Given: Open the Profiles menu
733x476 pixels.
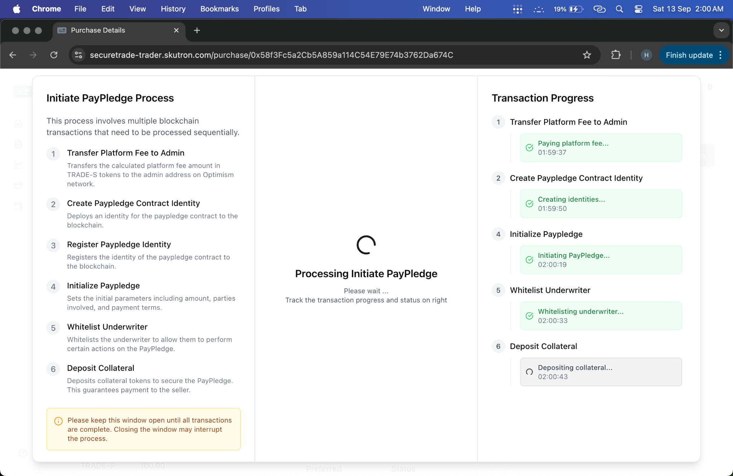Looking at the screenshot, I should point(266,9).
